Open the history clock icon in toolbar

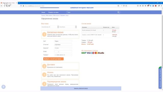click(138, 6)
